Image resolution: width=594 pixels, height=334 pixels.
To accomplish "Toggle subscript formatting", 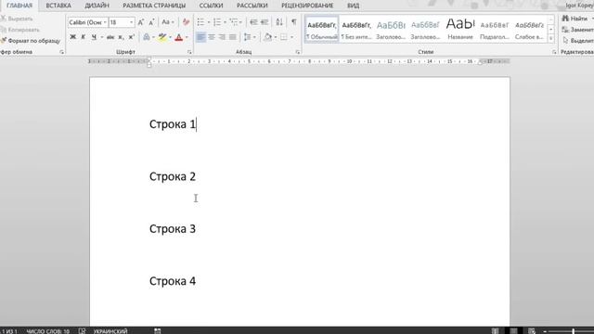I will [121, 37].
